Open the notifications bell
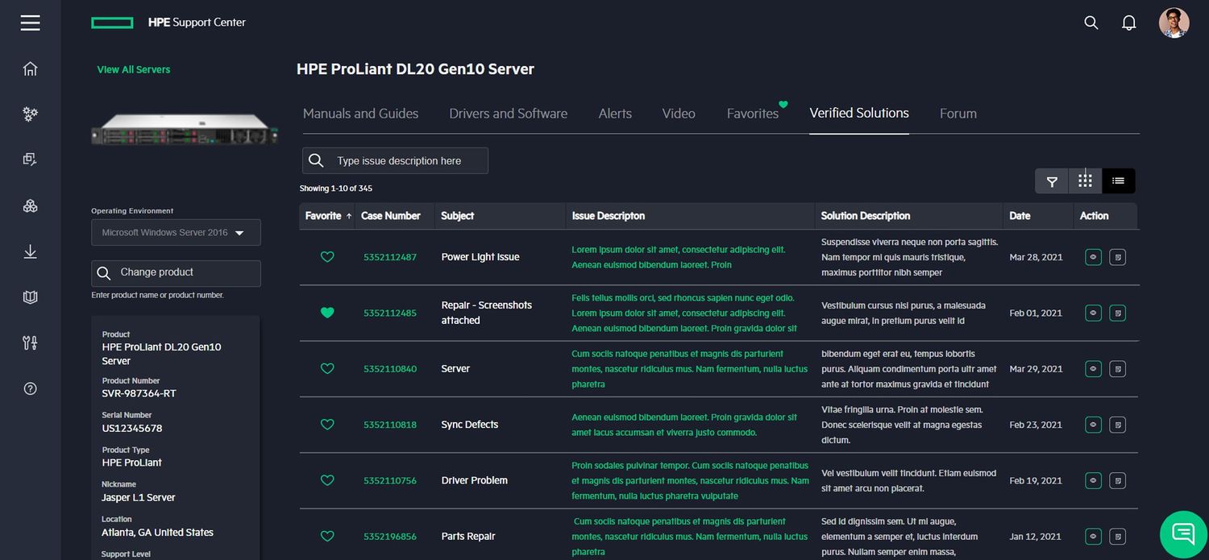The image size is (1209, 560). 1129,23
